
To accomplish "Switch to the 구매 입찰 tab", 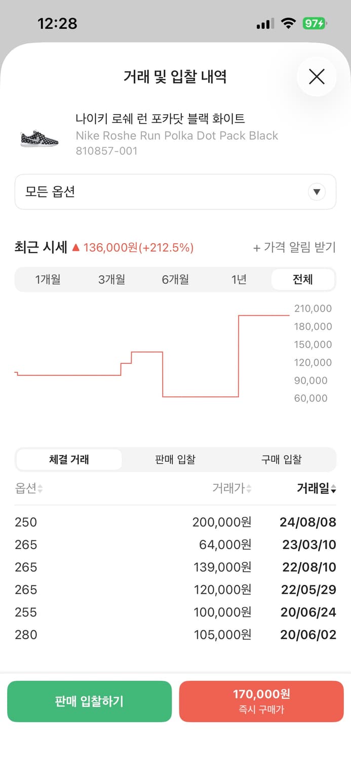I will pyautogui.click(x=282, y=459).
